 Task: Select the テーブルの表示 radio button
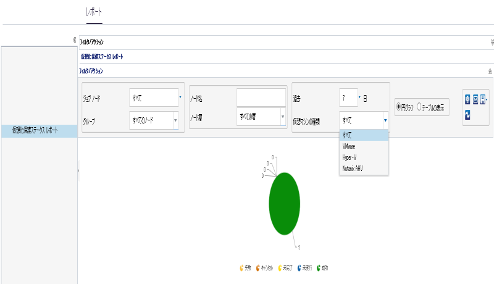point(419,107)
